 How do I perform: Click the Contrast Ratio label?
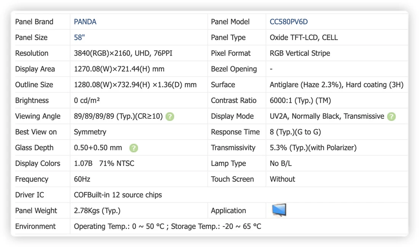click(233, 100)
